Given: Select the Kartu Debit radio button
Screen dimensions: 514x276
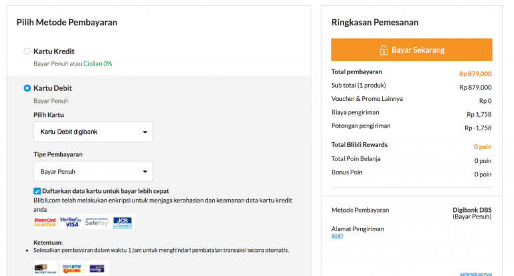Looking at the screenshot, I should point(27,88).
